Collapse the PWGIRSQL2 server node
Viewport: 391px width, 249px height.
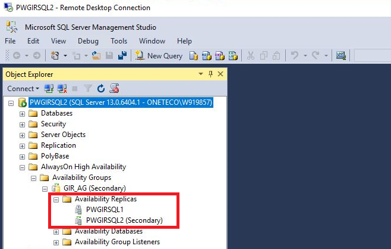pyautogui.click(x=11, y=103)
